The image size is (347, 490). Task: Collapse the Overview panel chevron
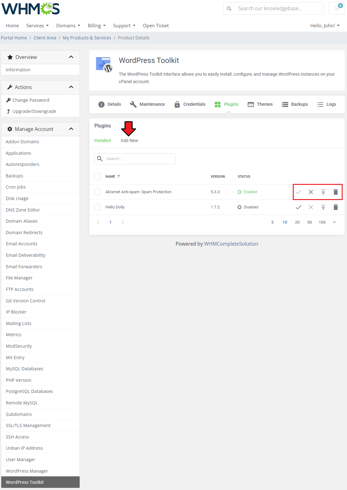[71, 57]
